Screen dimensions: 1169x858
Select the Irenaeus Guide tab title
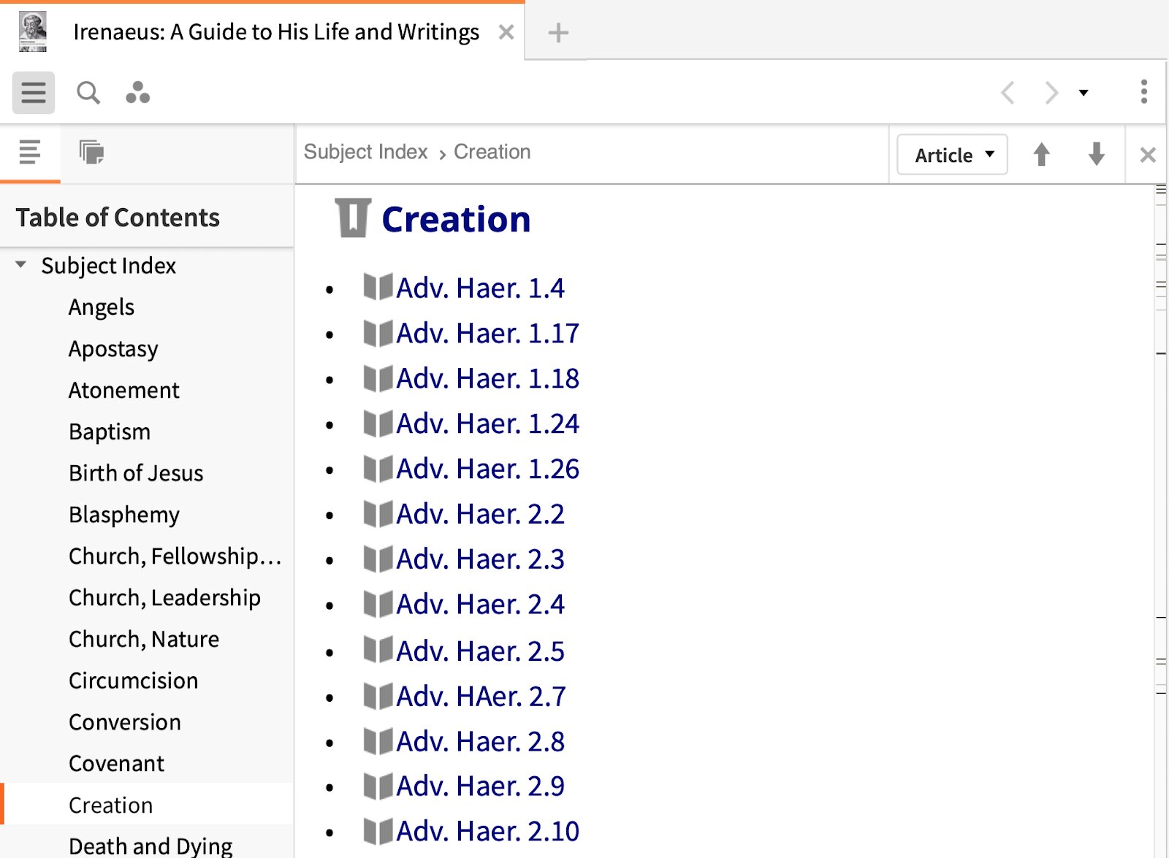pyautogui.click(x=276, y=32)
